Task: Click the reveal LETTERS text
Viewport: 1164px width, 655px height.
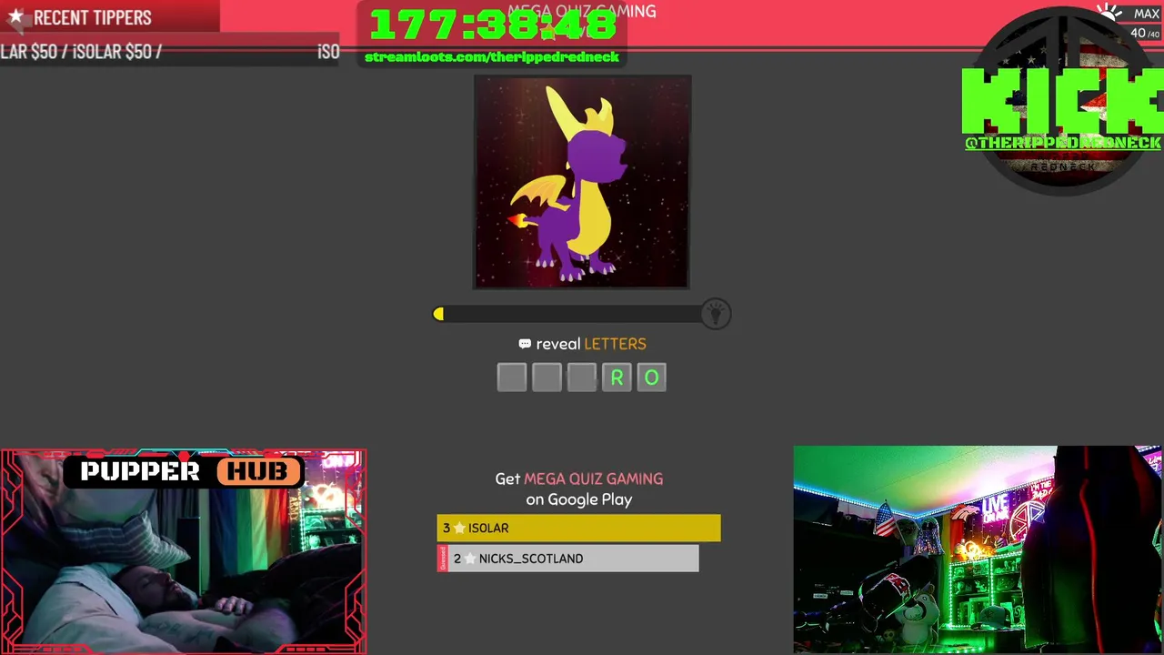Action: coord(591,344)
